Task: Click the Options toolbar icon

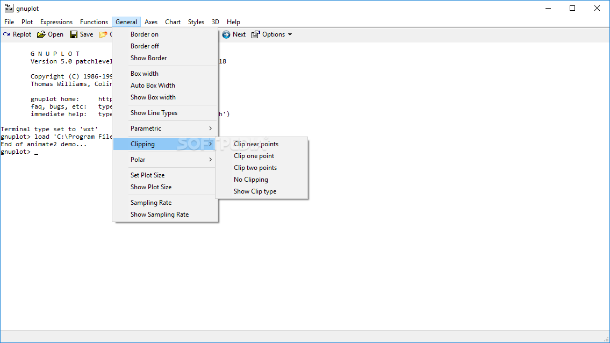Action: [x=256, y=34]
